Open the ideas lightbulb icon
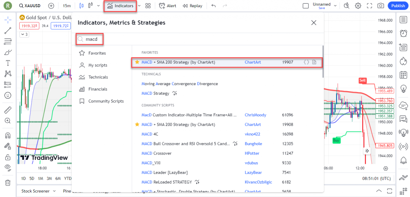The image size is (410, 197). pyautogui.click(x=404, y=89)
